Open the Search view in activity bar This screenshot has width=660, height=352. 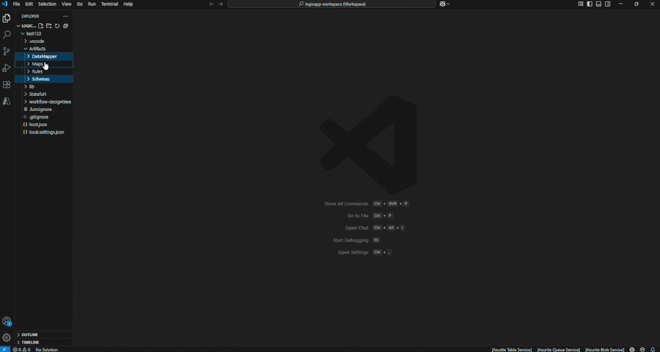click(7, 34)
